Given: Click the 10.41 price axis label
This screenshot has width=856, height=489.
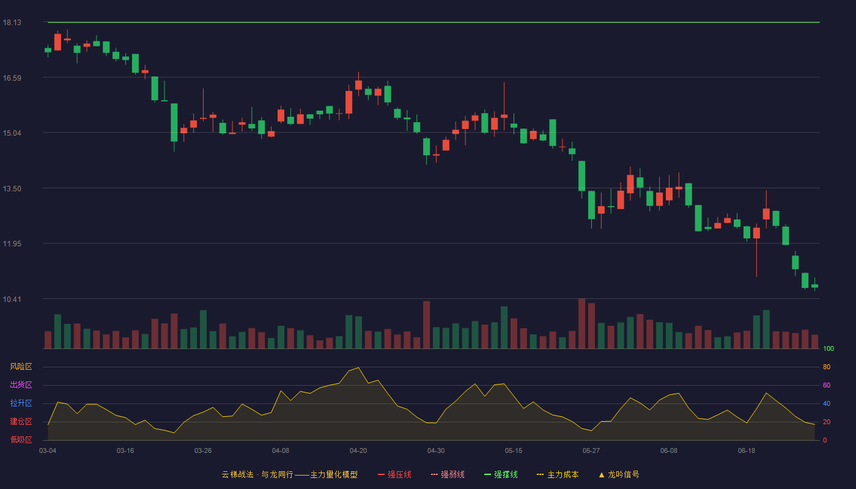Looking at the screenshot, I should tap(12, 299).
